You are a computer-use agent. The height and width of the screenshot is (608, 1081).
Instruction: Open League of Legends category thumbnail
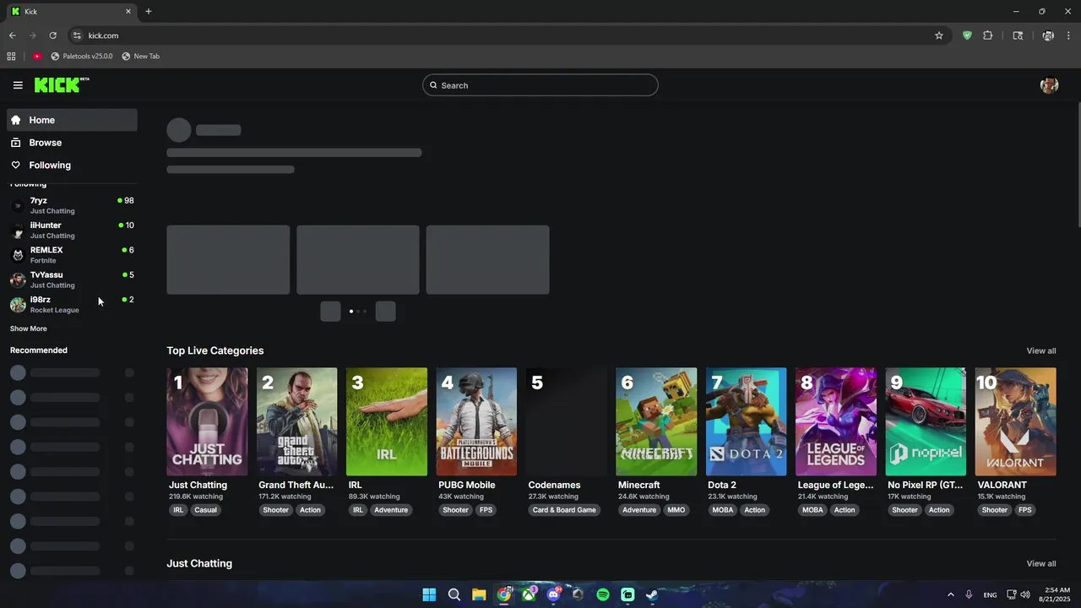click(x=836, y=421)
